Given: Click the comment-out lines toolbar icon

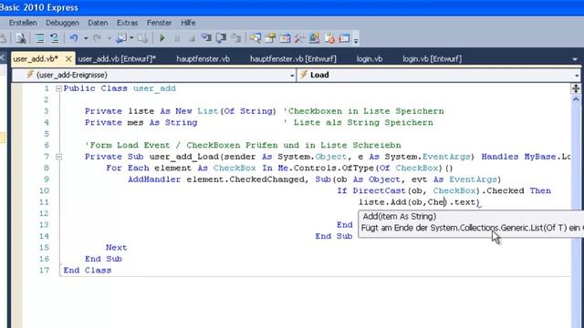Looking at the screenshot, I should 39,38.
